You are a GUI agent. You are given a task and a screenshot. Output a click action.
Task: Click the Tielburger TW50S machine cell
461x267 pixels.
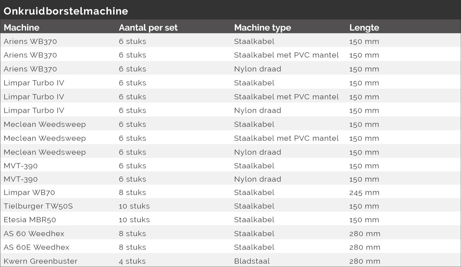(x=38, y=206)
